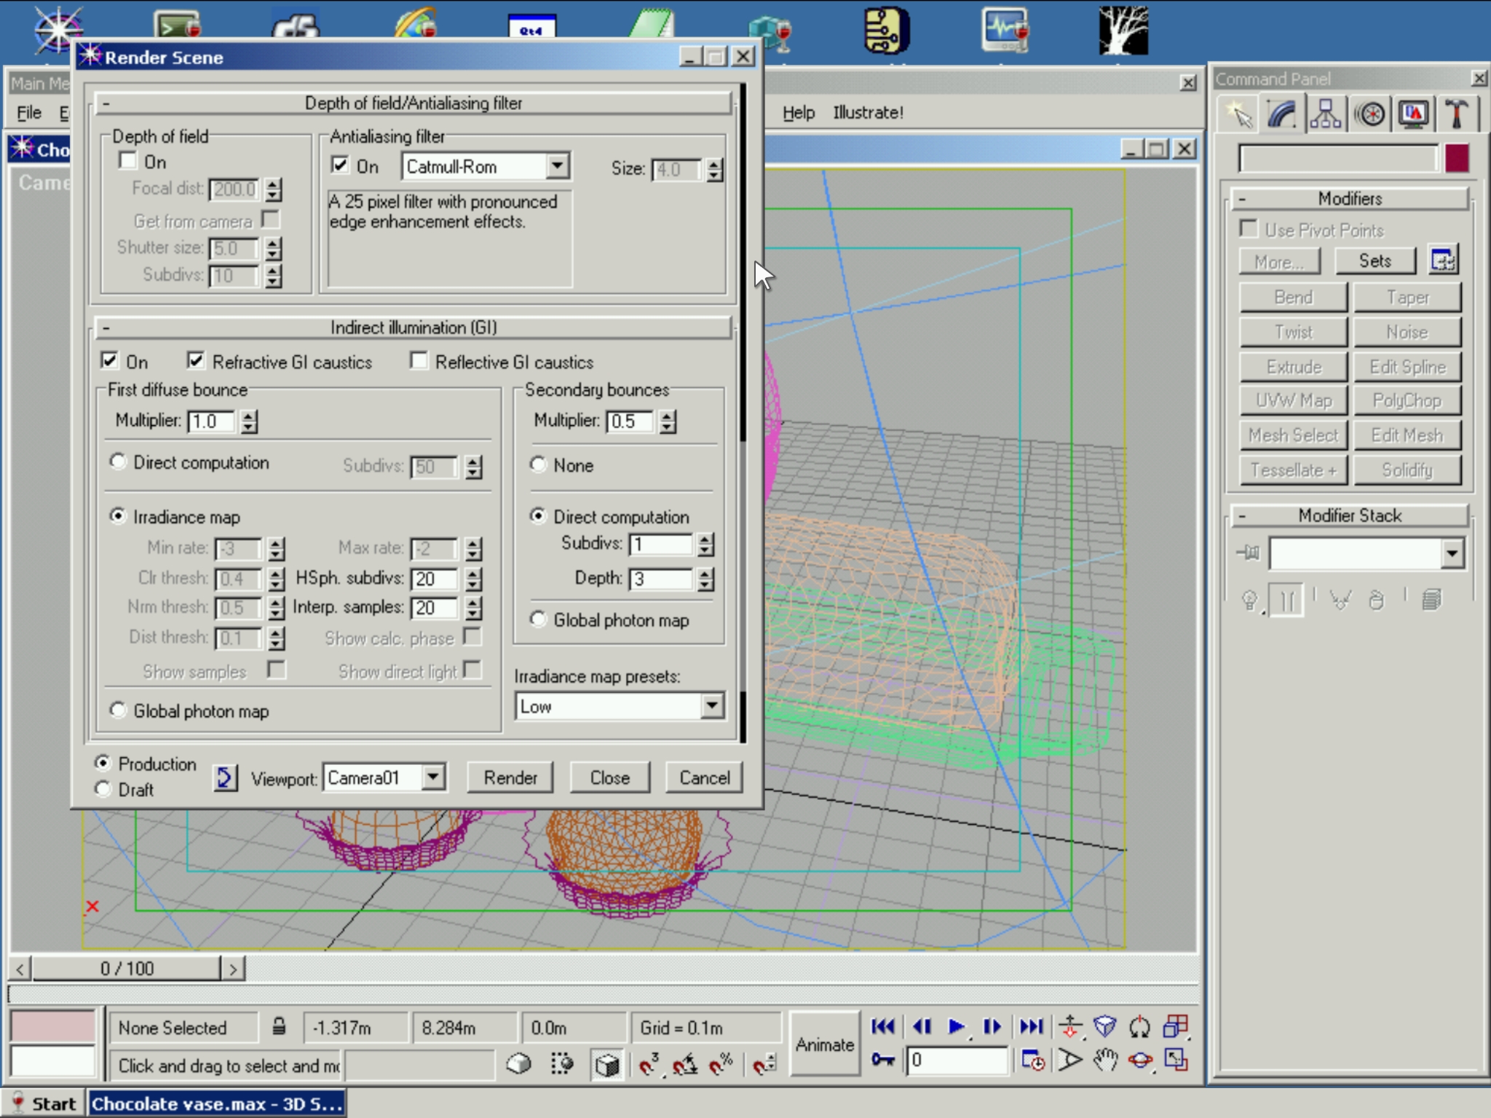This screenshot has width=1491, height=1118.
Task: Open the File menu
Action: coord(29,113)
